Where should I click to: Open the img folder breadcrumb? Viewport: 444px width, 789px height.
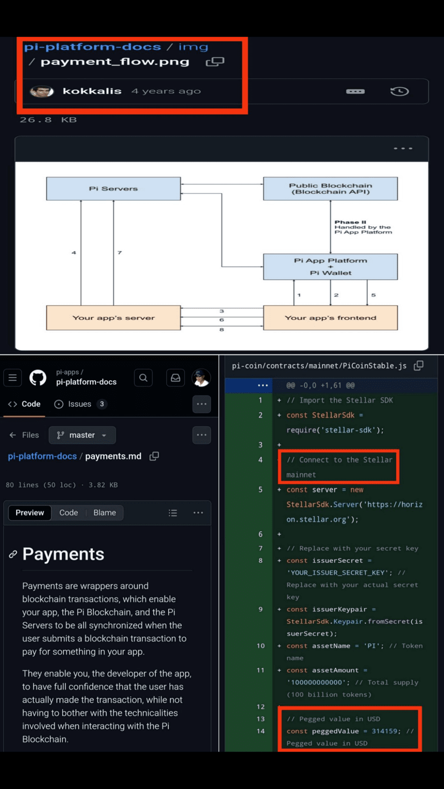pyautogui.click(x=193, y=47)
